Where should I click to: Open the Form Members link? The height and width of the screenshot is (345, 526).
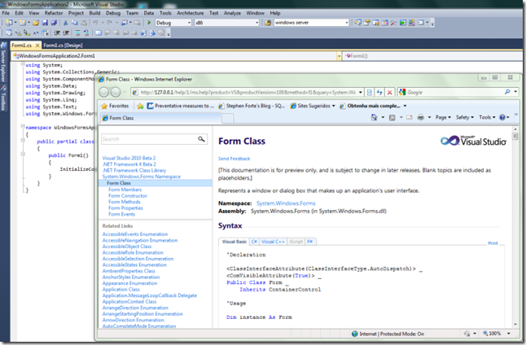pyautogui.click(x=125, y=190)
